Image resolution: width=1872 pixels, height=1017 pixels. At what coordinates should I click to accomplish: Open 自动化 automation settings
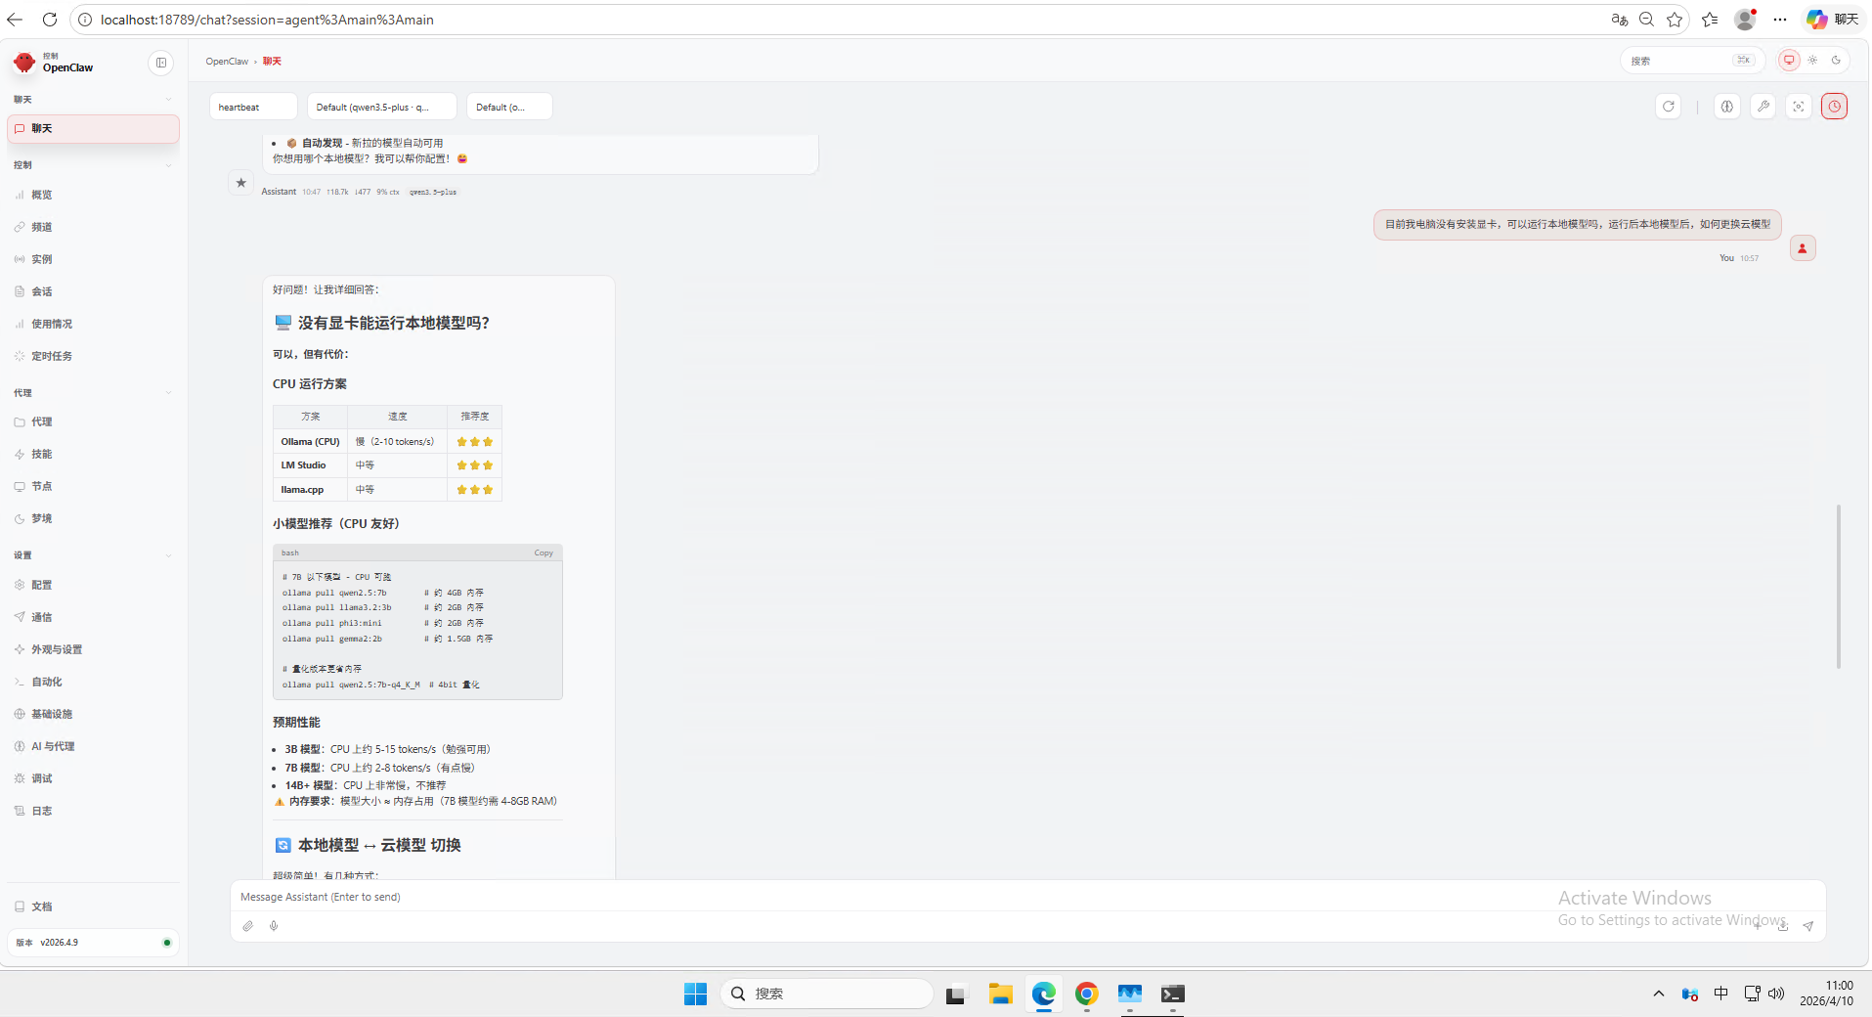tap(93, 682)
